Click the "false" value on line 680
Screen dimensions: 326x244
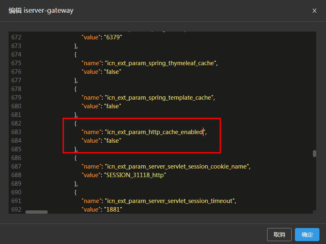click(x=112, y=106)
